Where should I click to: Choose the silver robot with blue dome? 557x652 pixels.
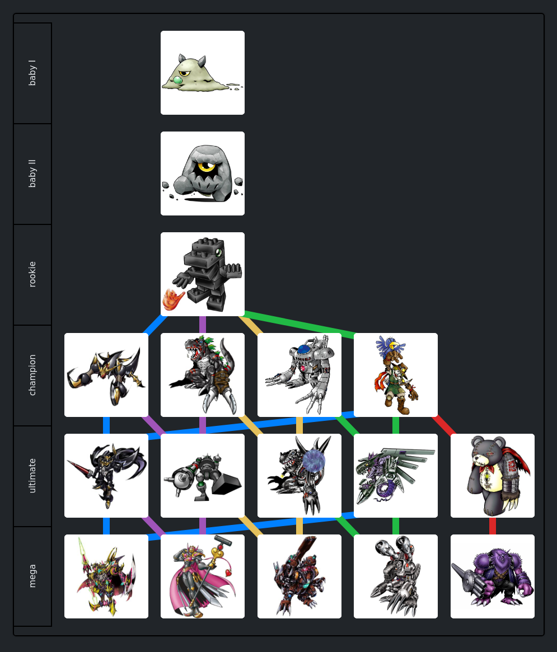(x=299, y=375)
